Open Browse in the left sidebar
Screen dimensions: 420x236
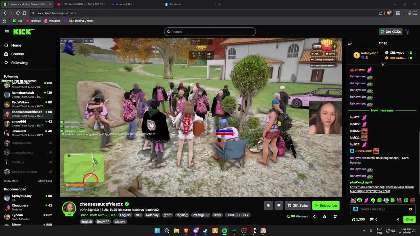[x=17, y=54]
